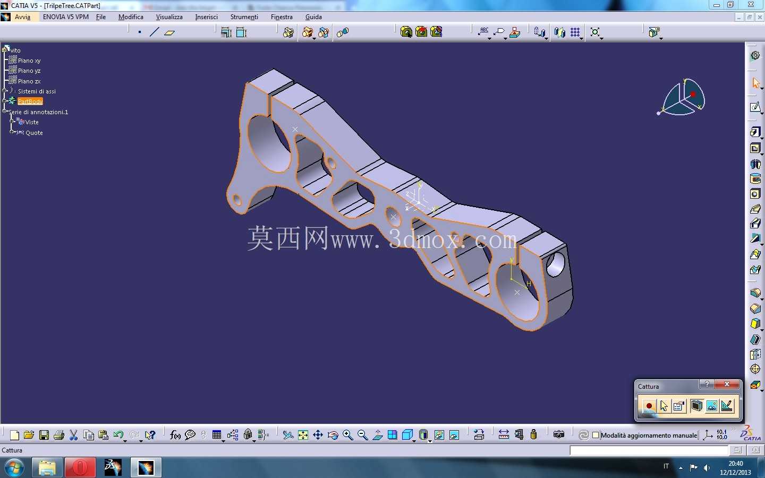This screenshot has width=765, height=478.
Task: Select the Pan view tool
Action: coord(318,435)
